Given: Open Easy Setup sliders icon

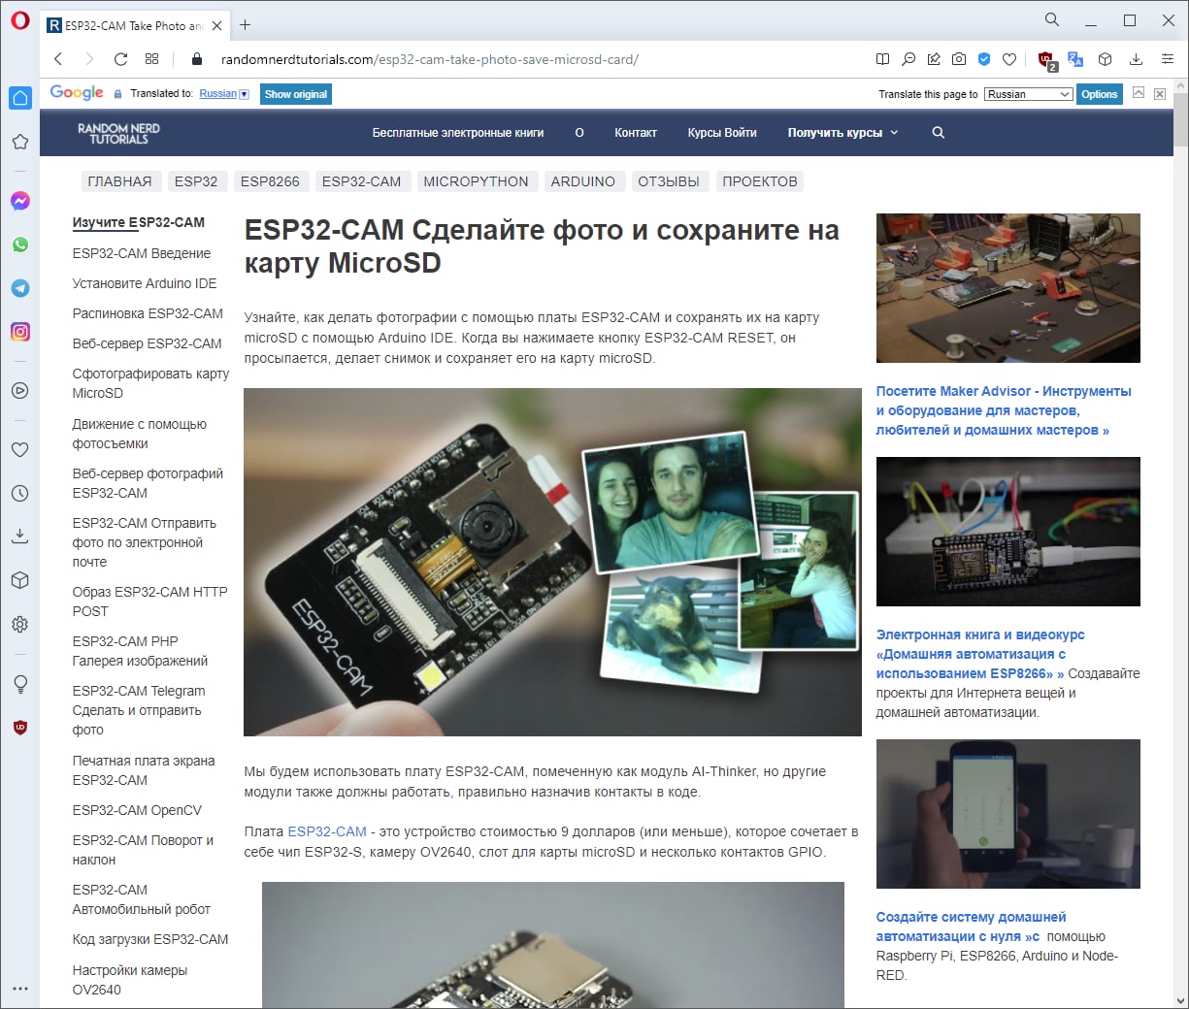Looking at the screenshot, I should pos(1168,59).
